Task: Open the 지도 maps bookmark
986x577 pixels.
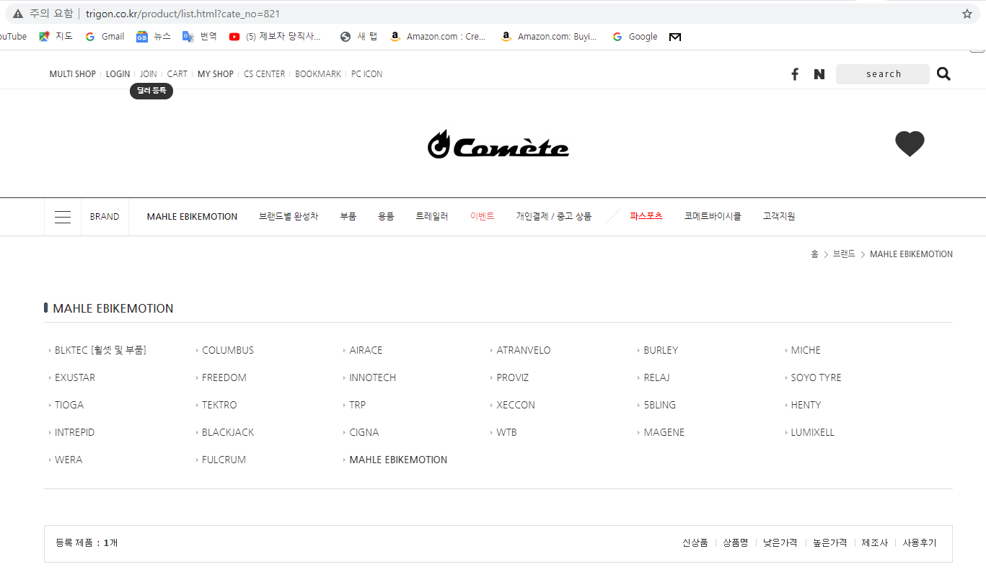Action: coord(56,37)
